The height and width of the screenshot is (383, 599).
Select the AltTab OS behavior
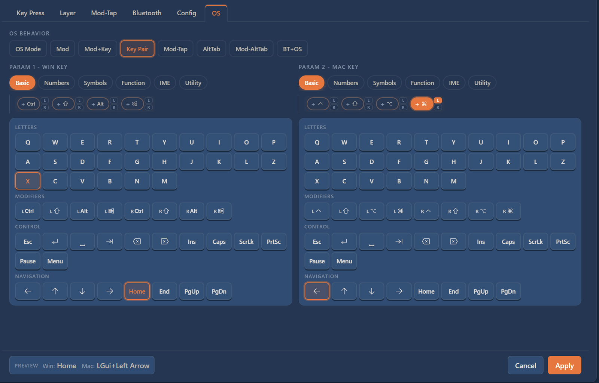(212, 49)
